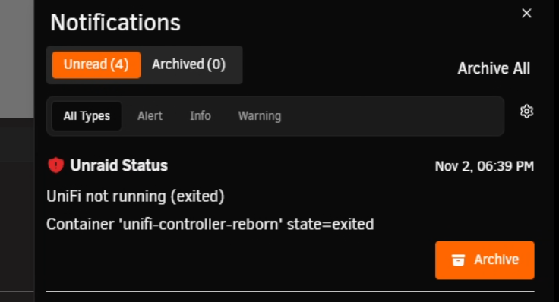This screenshot has height=302, width=559.
Task: Switch to the Archived (0) tab
Action: [x=189, y=64]
